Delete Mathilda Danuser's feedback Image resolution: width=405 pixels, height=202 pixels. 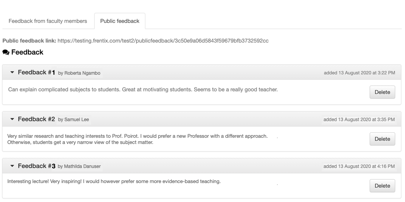click(x=382, y=186)
